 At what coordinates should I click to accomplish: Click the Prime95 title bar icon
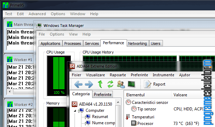pyautogui.click(x=6, y=5)
